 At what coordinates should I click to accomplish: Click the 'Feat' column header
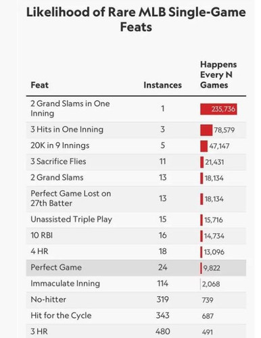[x=39, y=85]
